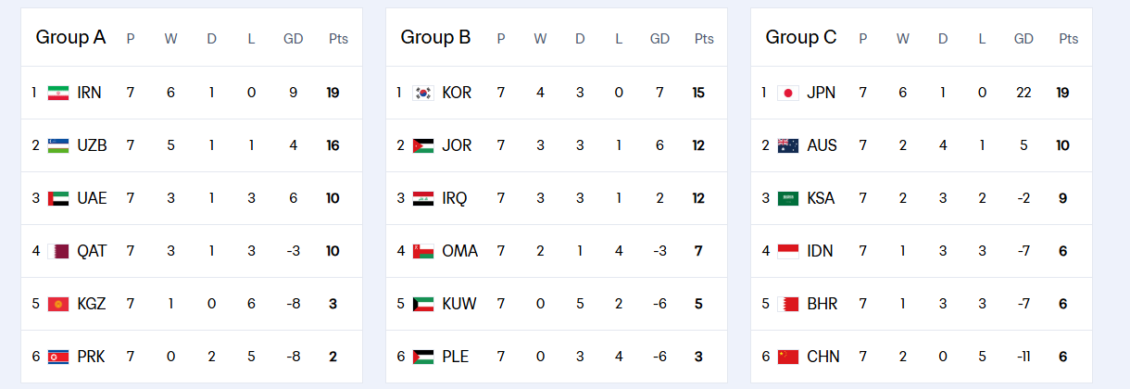
Task: Open the Group A table heading
Action: pos(70,38)
